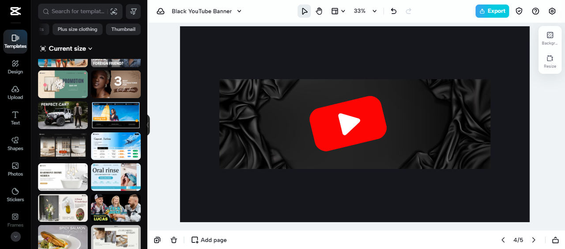The image size is (565, 249).
Task: Open the template filter button
Action: click(x=133, y=11)
